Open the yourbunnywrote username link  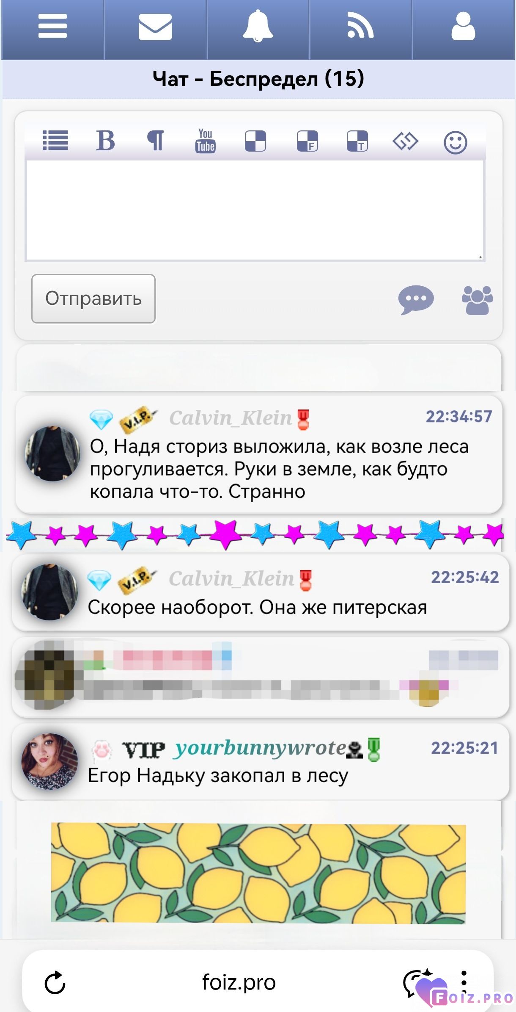tap(261, 748)
